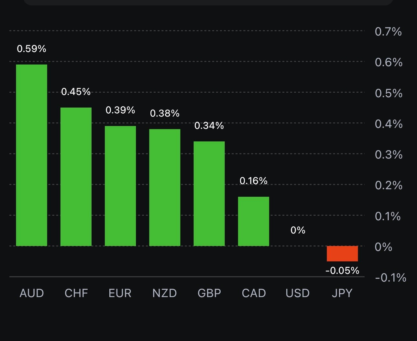This screenshot has height=341, width=417.
Task: Click the green GBP bar
Action: tap(209, 193)
